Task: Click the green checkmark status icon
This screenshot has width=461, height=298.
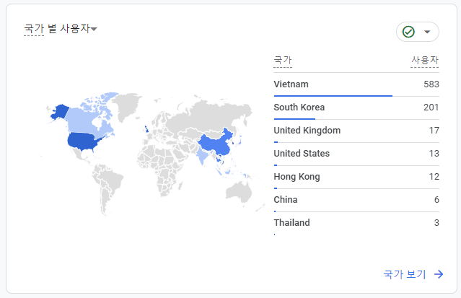Action: (408, 32)
